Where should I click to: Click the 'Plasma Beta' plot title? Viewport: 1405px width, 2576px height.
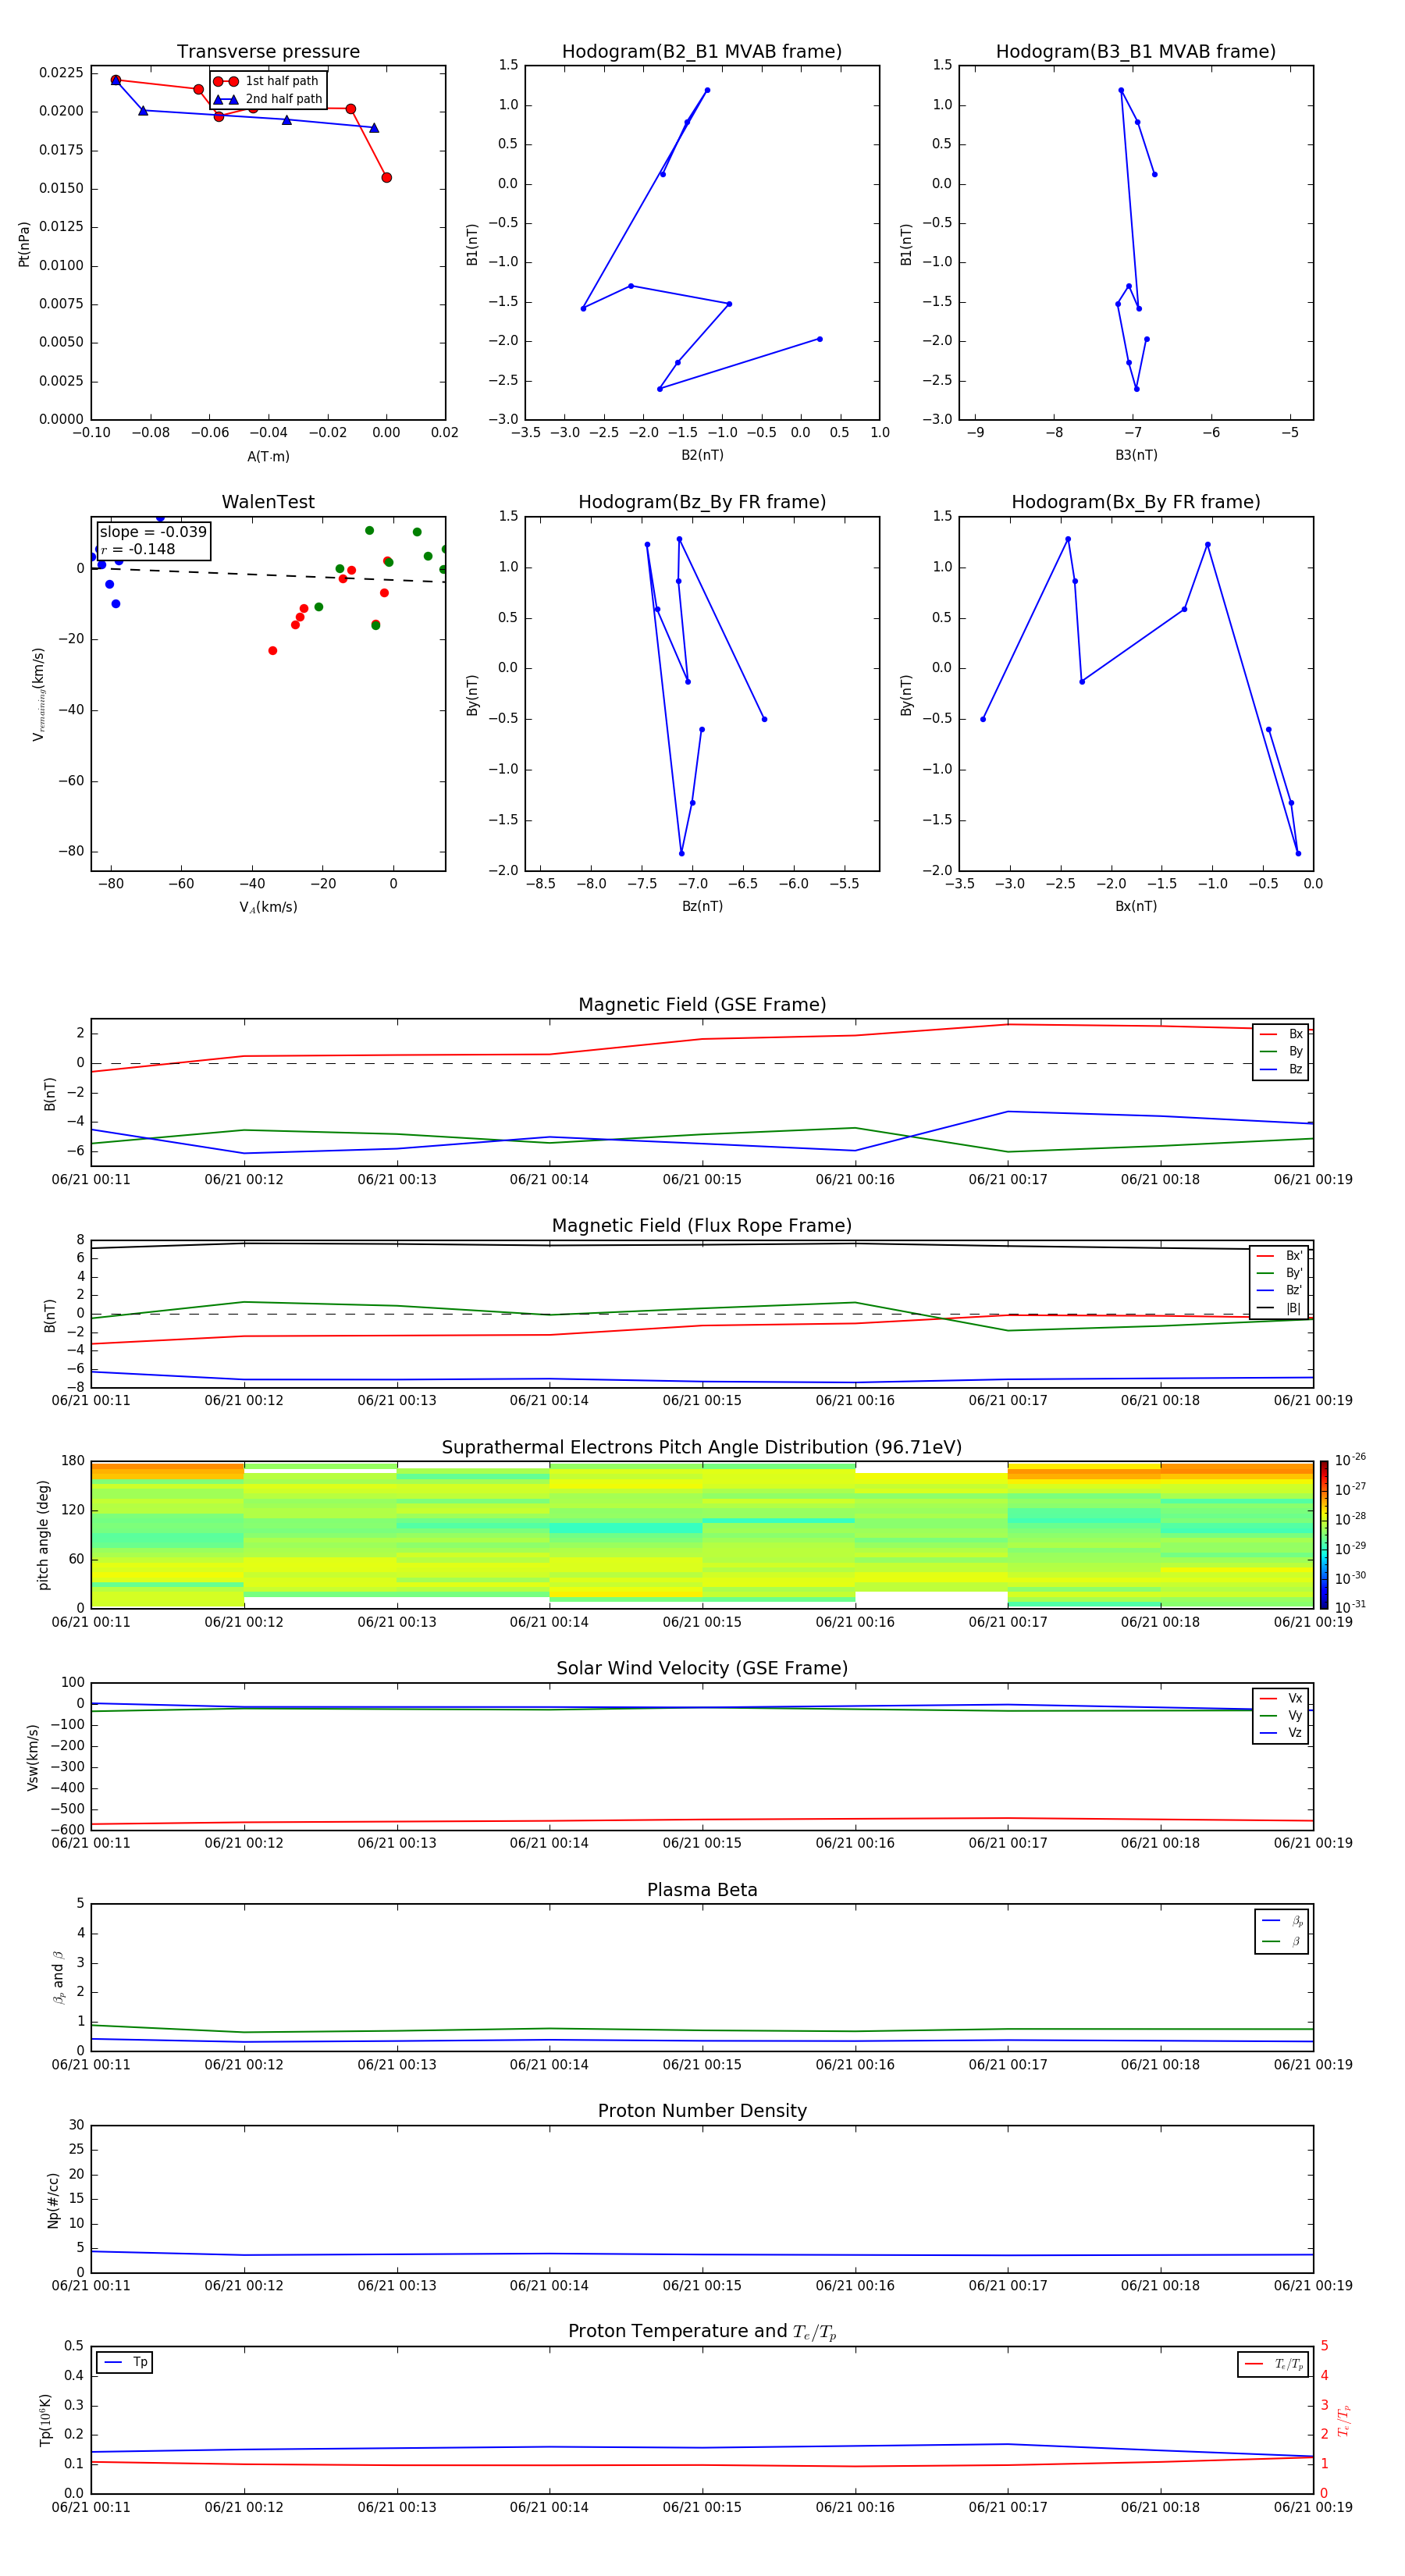point(702,1890)
